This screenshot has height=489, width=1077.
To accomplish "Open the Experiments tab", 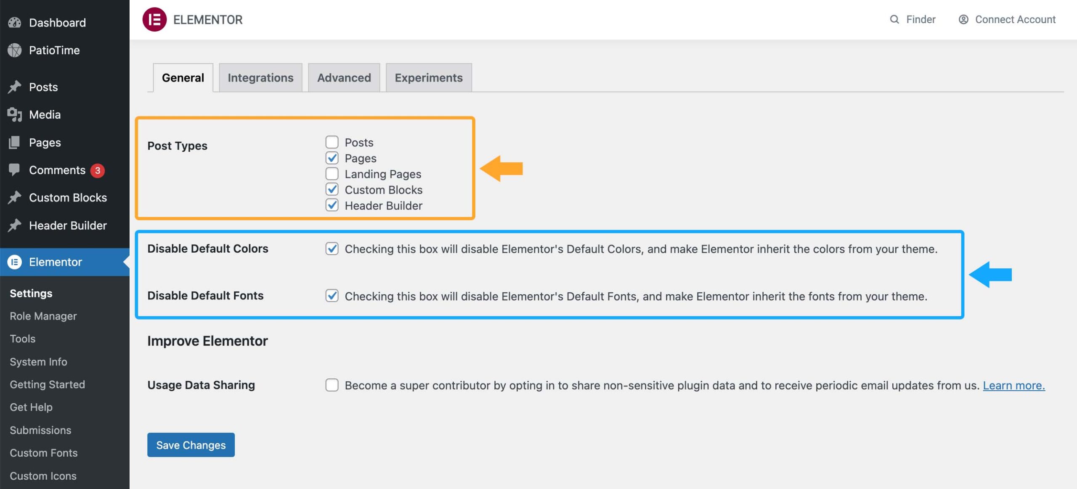I will pyautogui.click(x=428, y=77).
